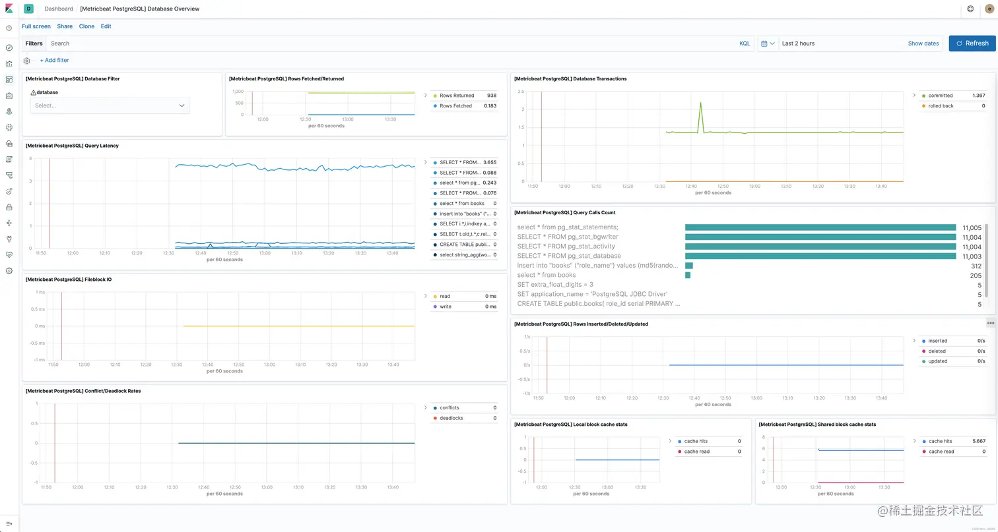Click Share in the dashboard menu

pos(65,26)
